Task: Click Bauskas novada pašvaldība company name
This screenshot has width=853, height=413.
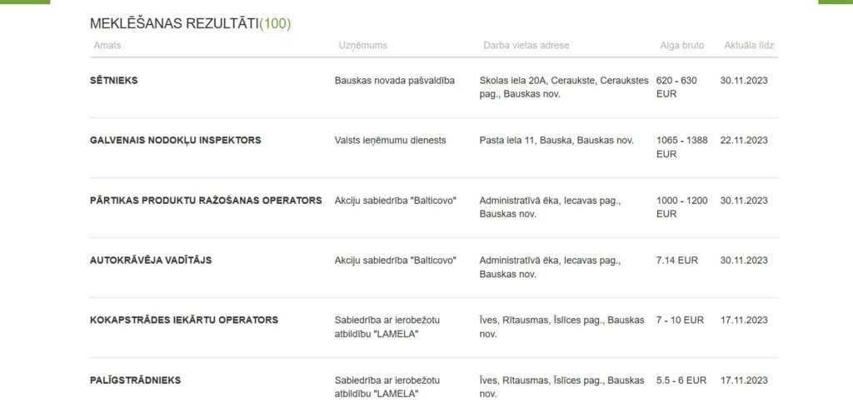Action: click(x=394, y=81)
